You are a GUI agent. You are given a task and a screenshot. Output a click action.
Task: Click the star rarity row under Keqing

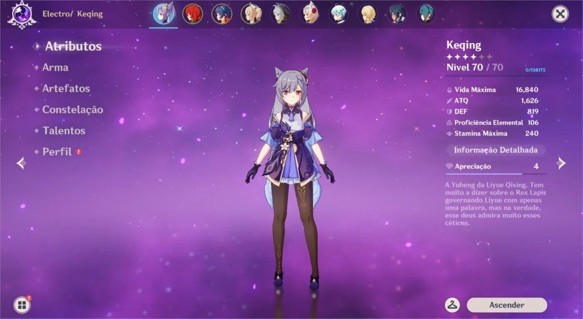pyautogui.click(x=469, y=56)
